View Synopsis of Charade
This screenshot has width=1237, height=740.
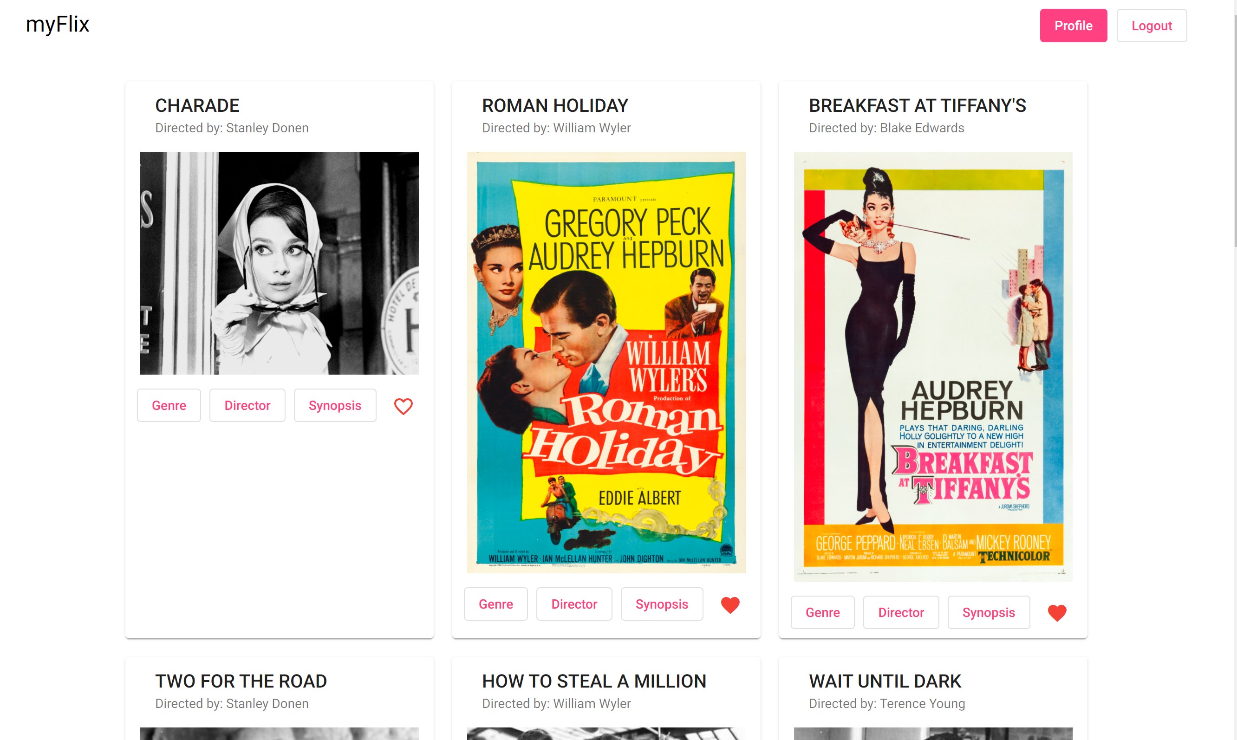point(335,405)
